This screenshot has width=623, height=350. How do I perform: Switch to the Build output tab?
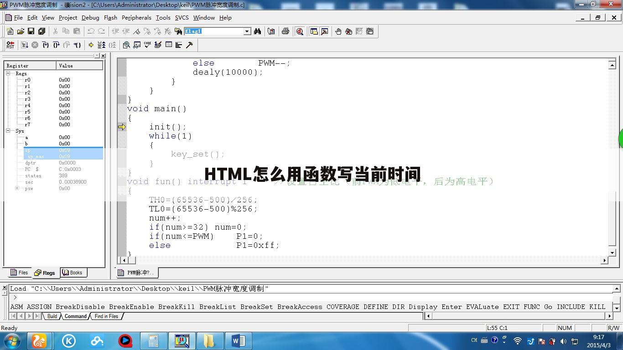(x=52, y=316)
